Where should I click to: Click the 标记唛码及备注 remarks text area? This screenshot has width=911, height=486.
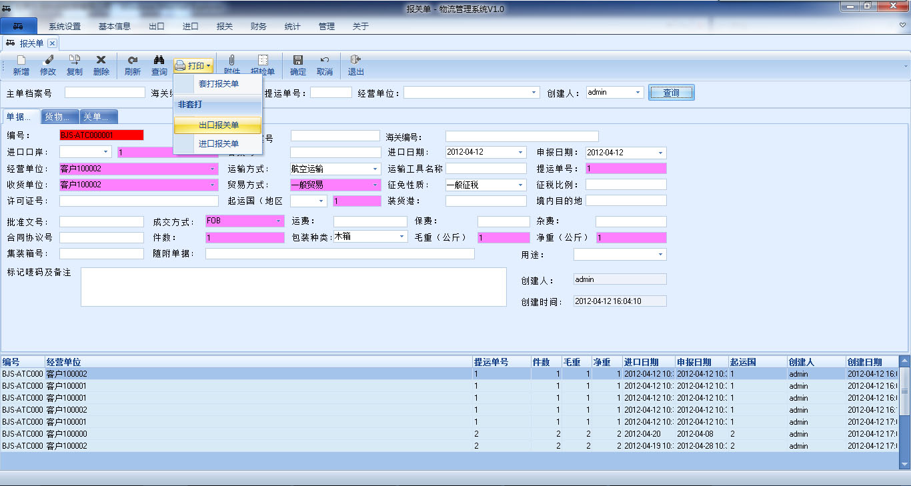tap(293, 287)
